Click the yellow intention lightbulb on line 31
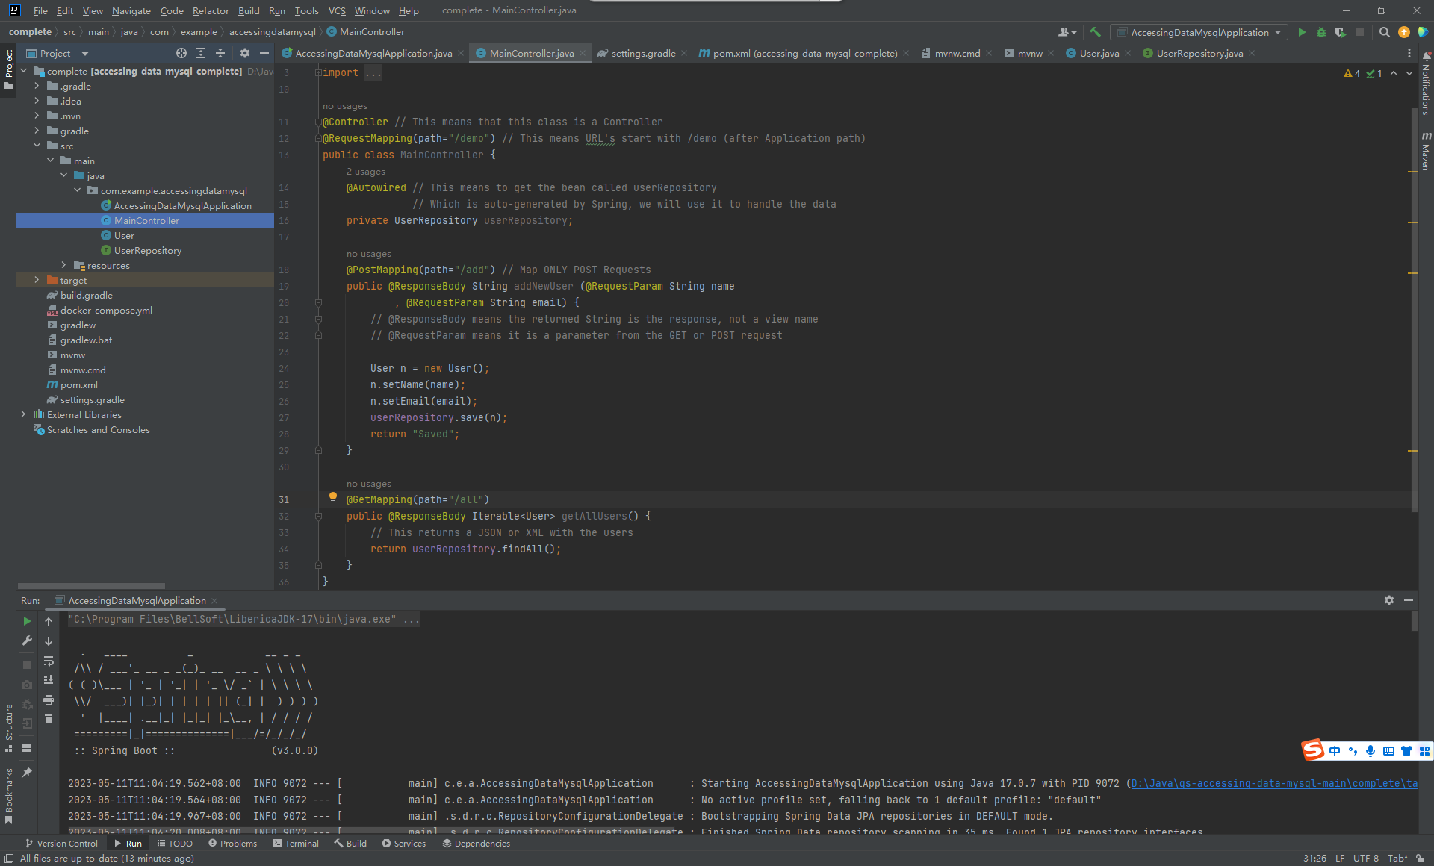Viewport: 1434px width, 866px height. pyautogui.click(x=333, y=497)
